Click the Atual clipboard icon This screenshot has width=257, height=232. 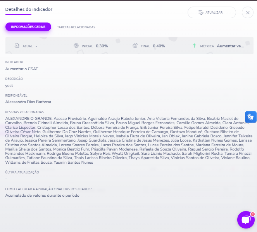click(x=17, y=46)
